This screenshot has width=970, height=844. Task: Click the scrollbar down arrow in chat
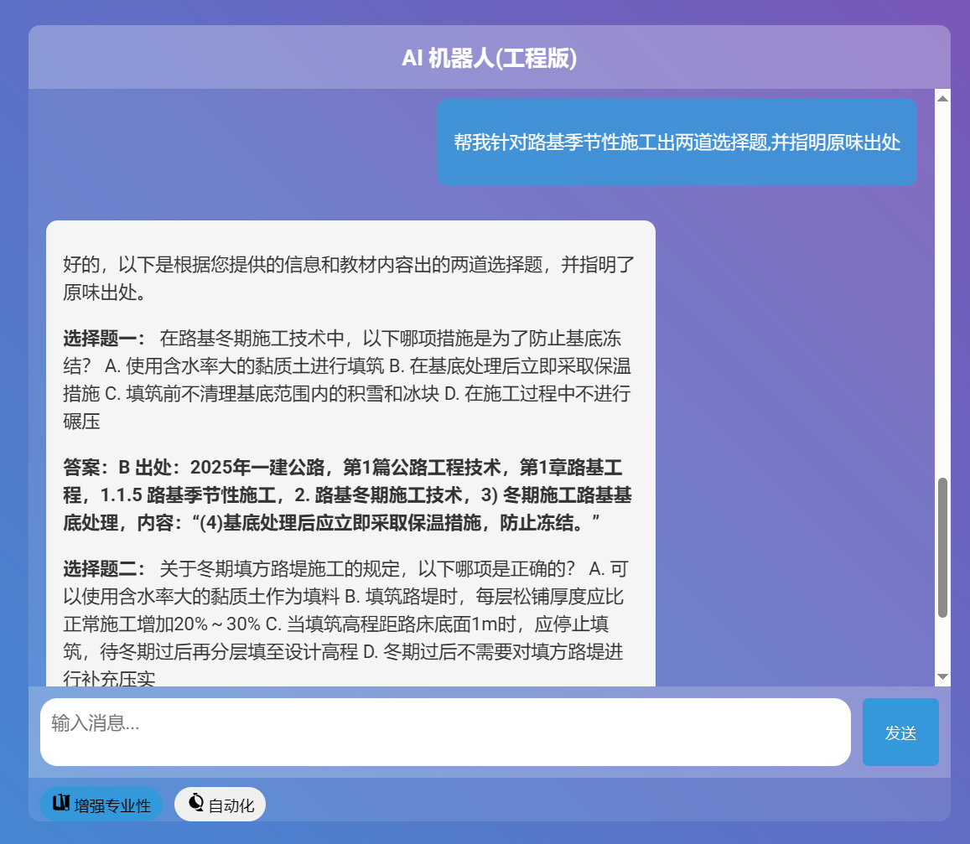click(x=943, y=676)
